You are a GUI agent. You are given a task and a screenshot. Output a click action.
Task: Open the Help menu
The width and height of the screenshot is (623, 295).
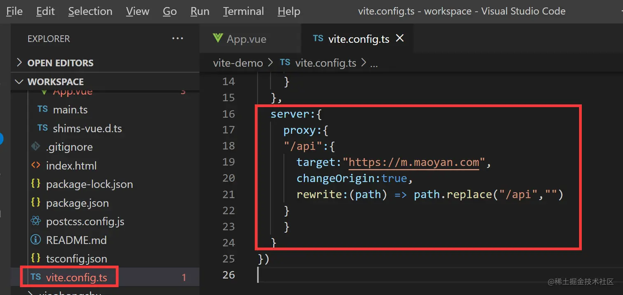tap(289, 11)
